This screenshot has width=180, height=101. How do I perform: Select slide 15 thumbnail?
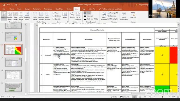pyautogui.click(x=13, y=87)
